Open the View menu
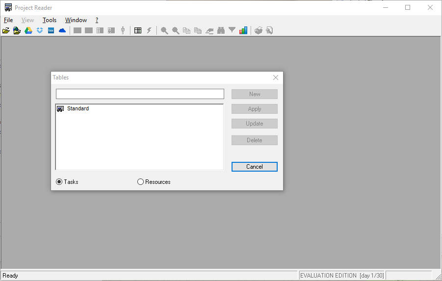The width and height of the screenshot is (442, 281). click(27, 20)
